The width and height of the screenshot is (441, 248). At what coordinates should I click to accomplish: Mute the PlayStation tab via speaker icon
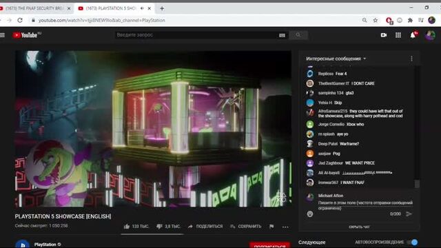[x=142, y=8]
